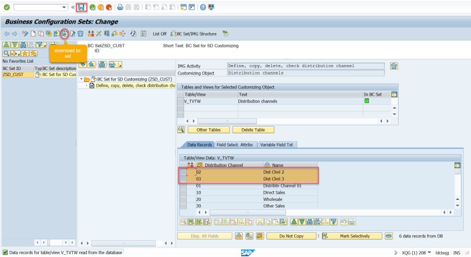Click the delete trash icon in application toolbar

(80, 34)
